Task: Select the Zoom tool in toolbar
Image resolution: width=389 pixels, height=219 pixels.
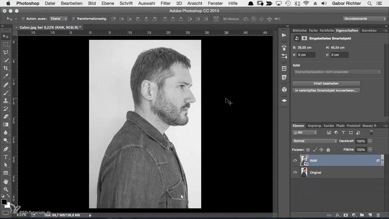Action: point(6,189)
